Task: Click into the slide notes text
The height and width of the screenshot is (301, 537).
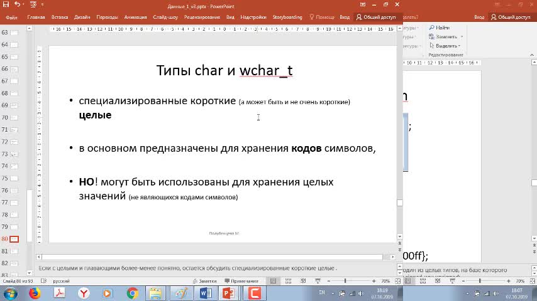Action: [x=187, y=268]
